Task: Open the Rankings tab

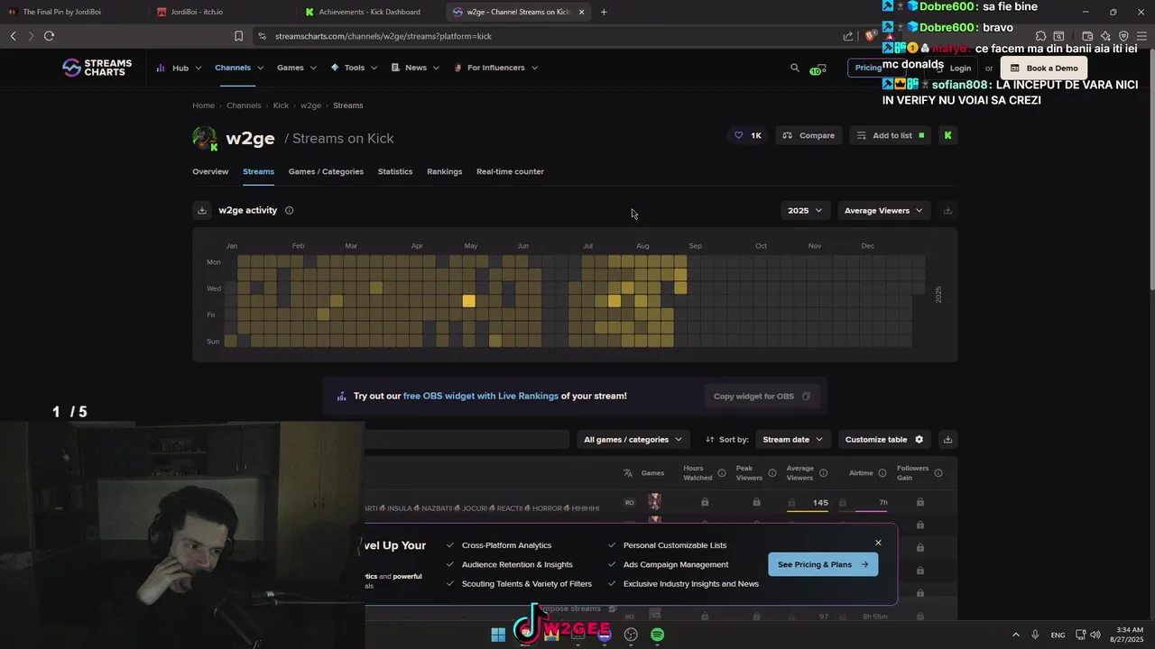Action: coord(444,171)
